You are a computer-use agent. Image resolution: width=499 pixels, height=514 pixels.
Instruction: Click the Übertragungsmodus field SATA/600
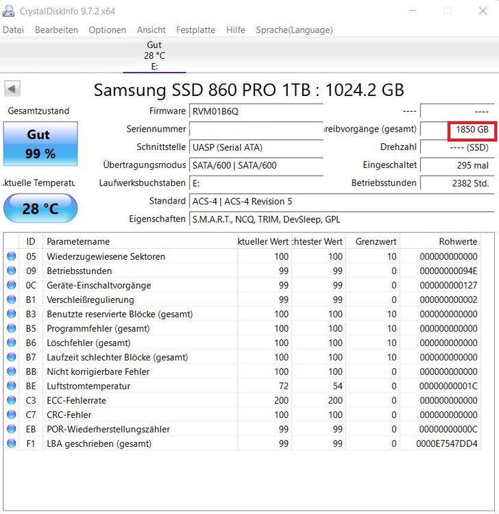coord(256,165)
